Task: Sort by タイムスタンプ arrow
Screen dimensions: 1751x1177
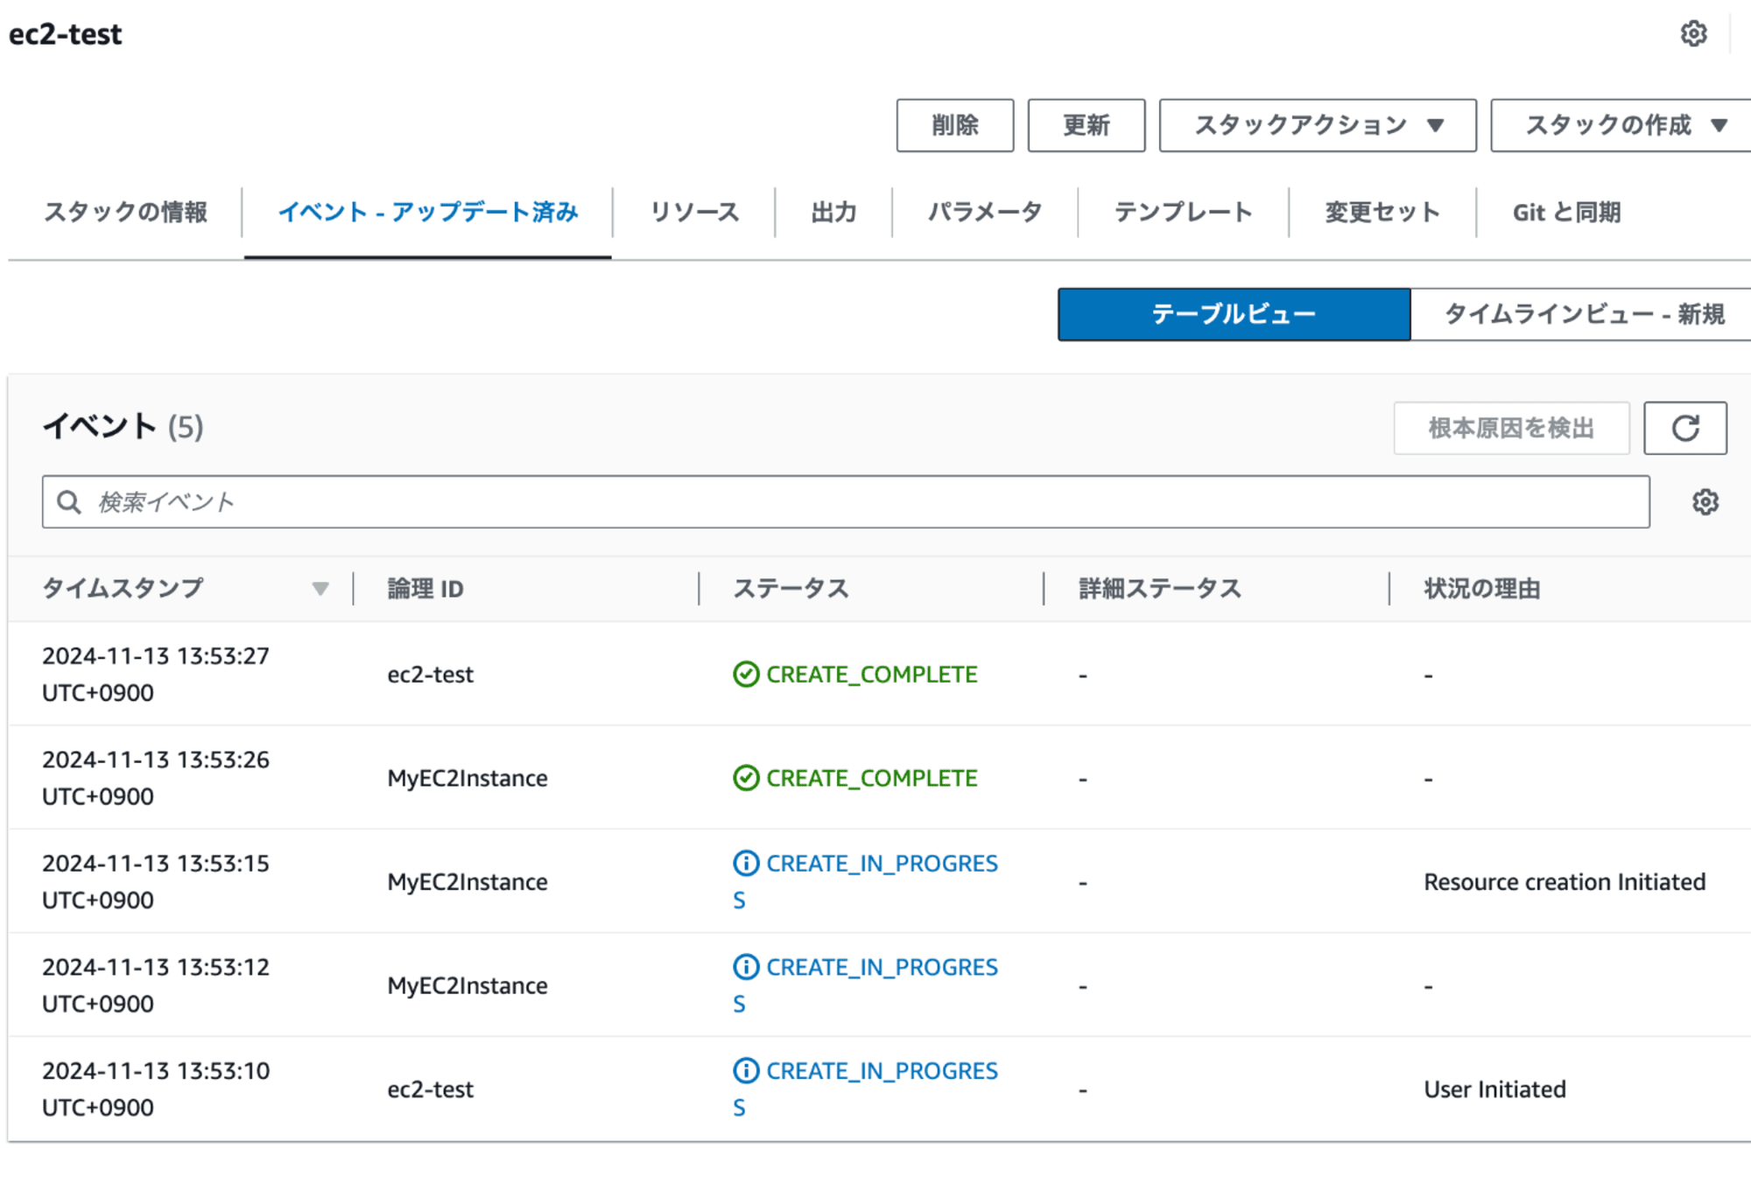Action: (320, 589)
